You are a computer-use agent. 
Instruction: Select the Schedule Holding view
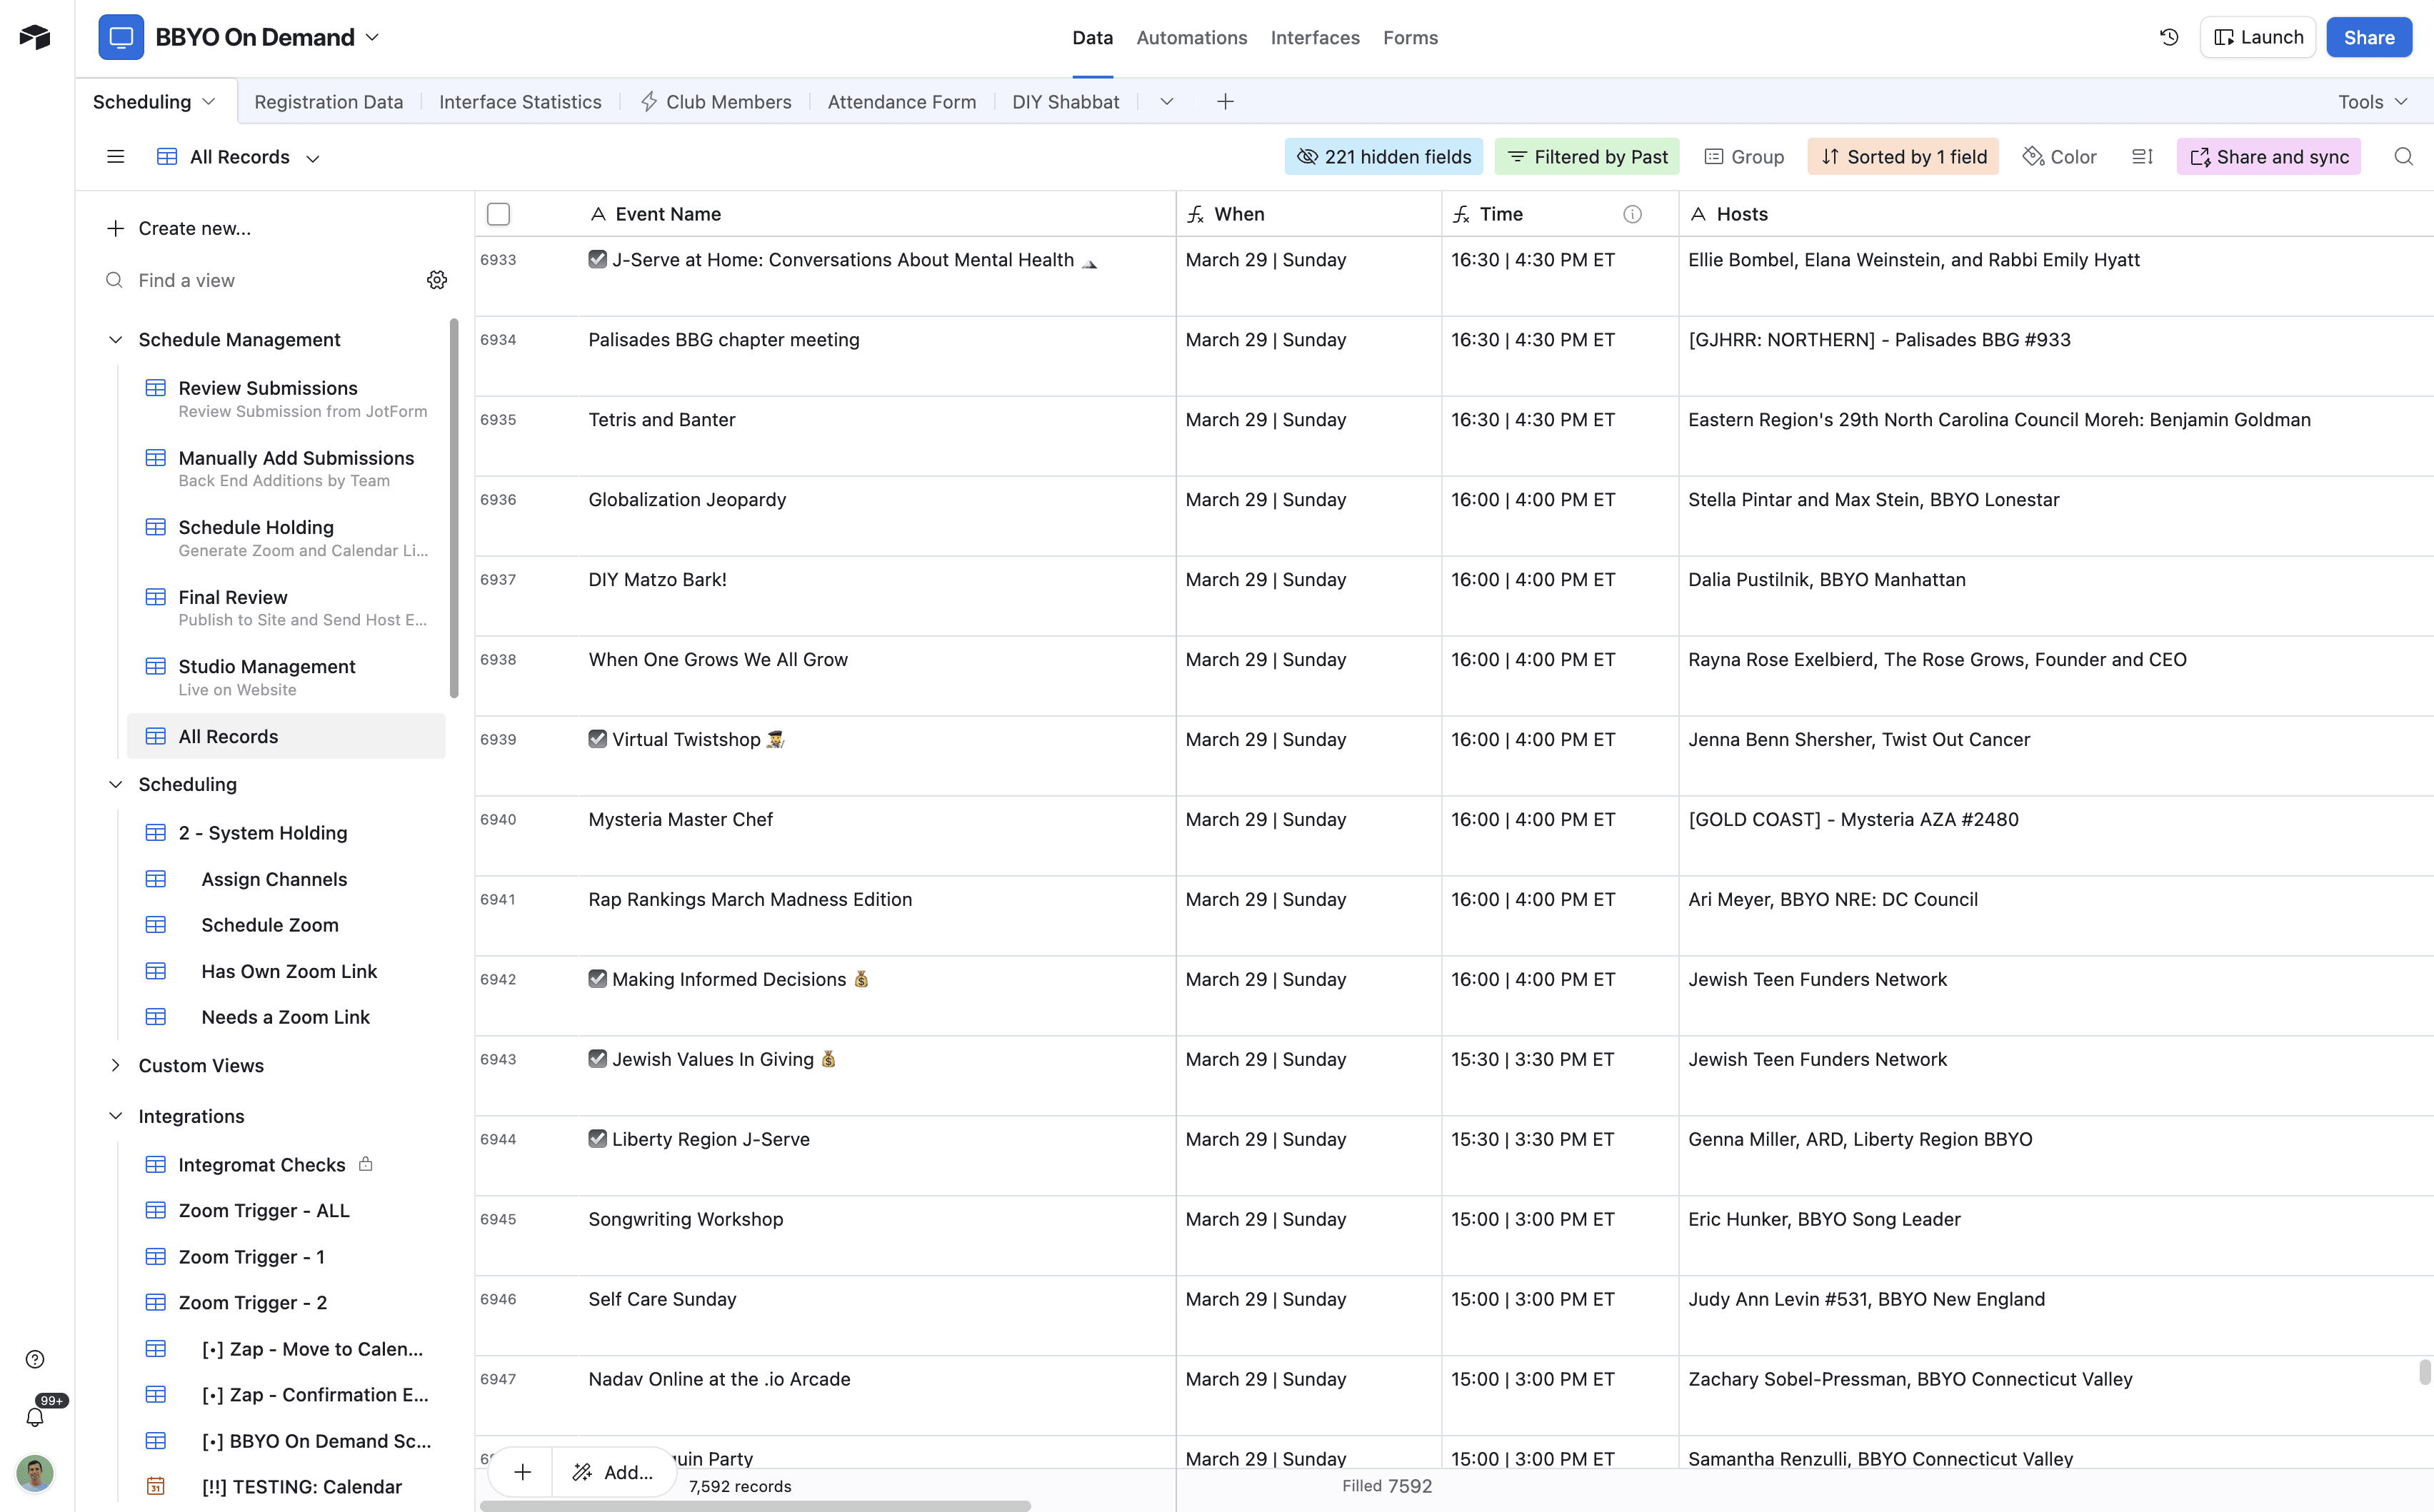click(286, 537)
